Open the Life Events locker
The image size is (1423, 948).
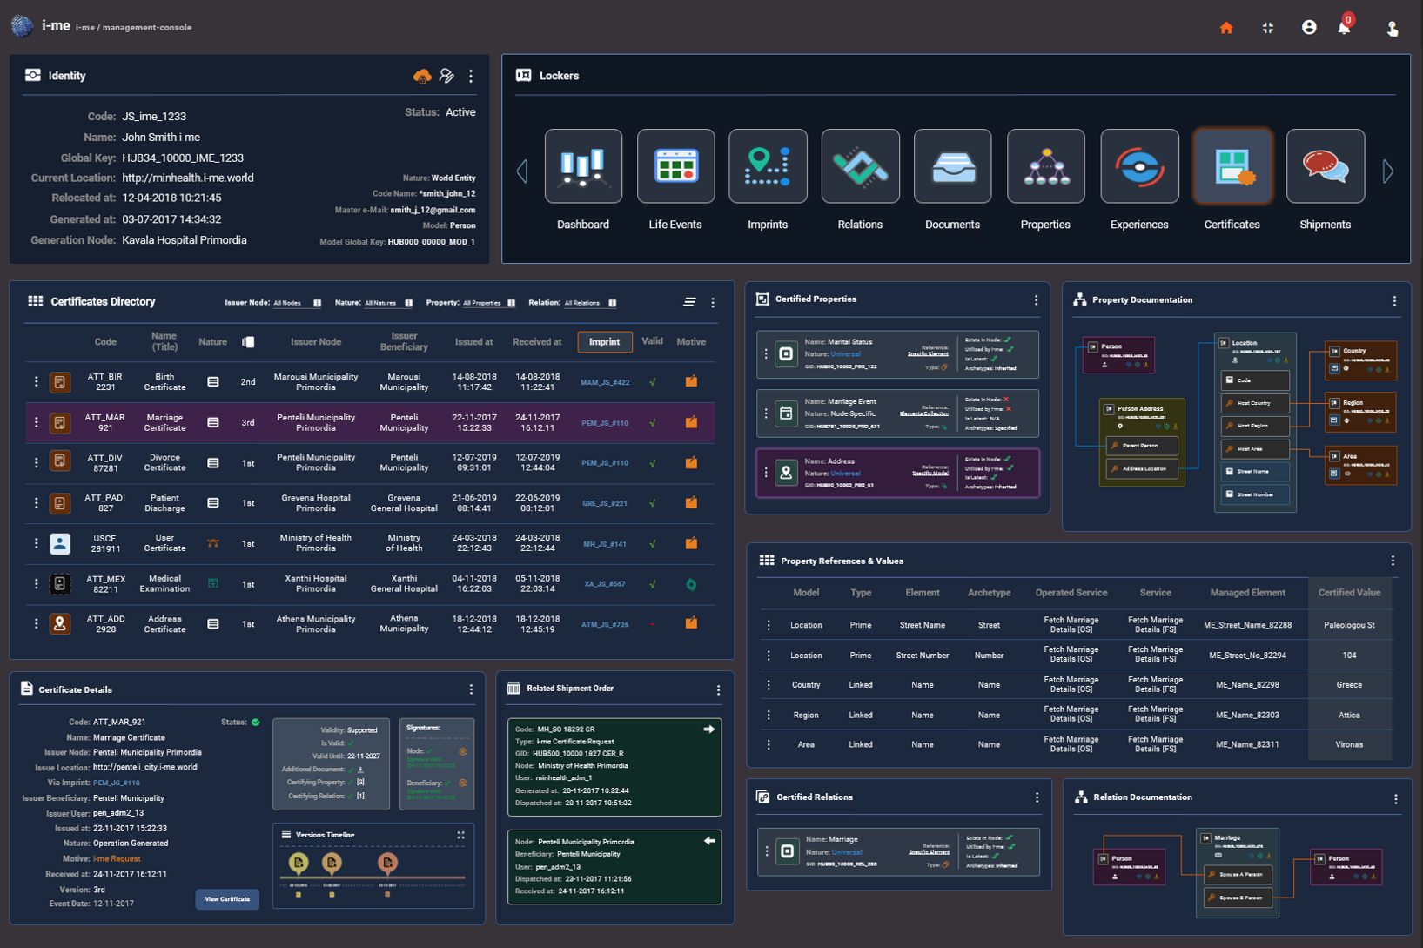click(x=675, y=166)
